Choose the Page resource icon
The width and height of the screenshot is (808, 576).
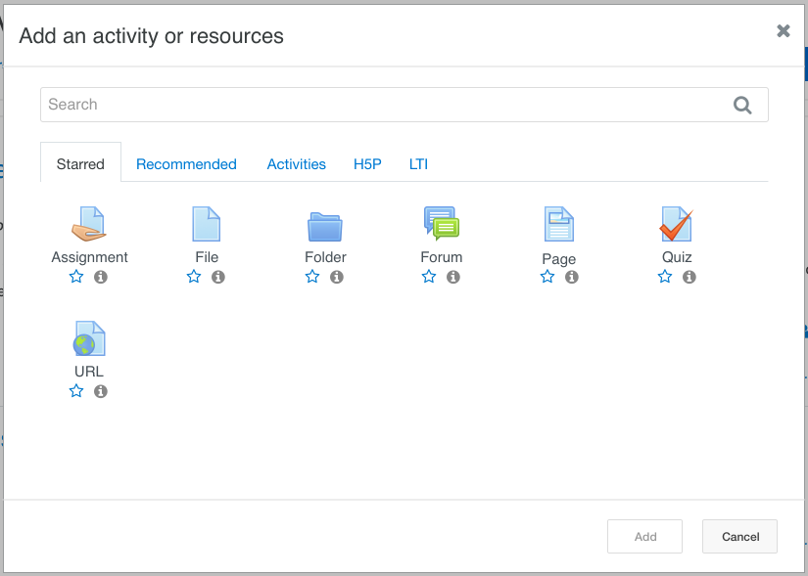coord(558,225)
